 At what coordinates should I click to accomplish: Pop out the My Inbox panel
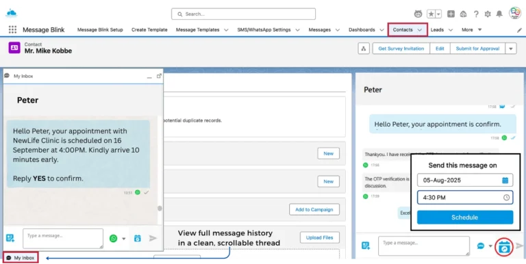[159, 76]
